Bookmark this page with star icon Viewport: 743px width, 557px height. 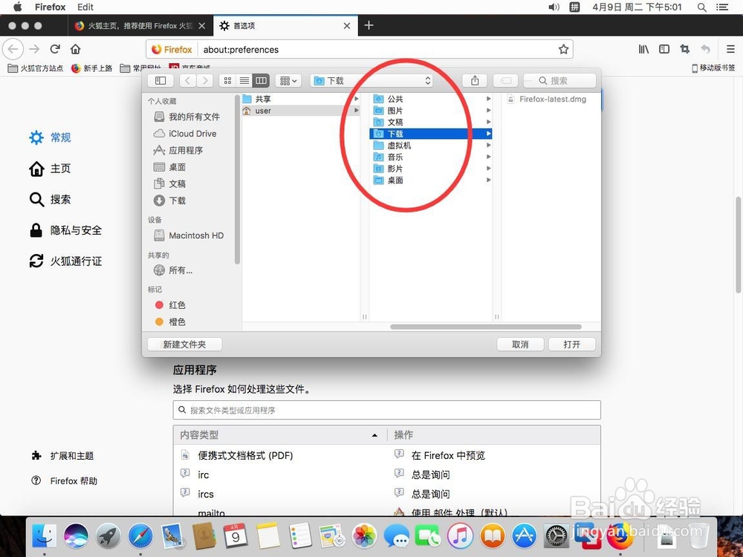563,49
